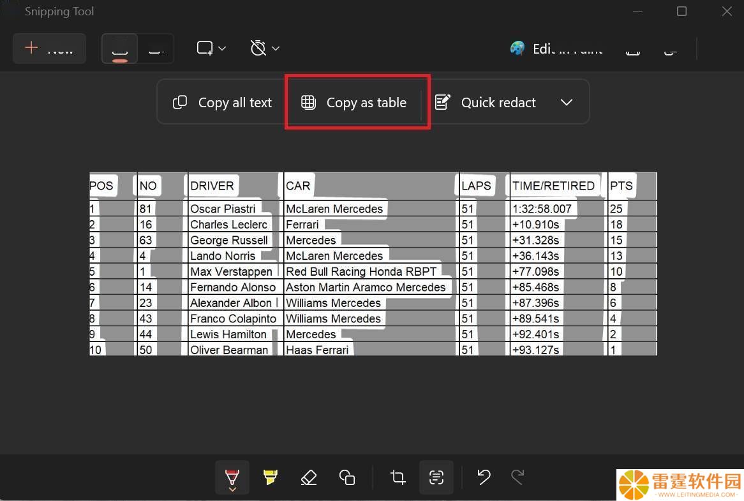The width and height of the screenshot is (744, 501).
Task: Select the text Lewis Hamilton
Action: point(228,334)
